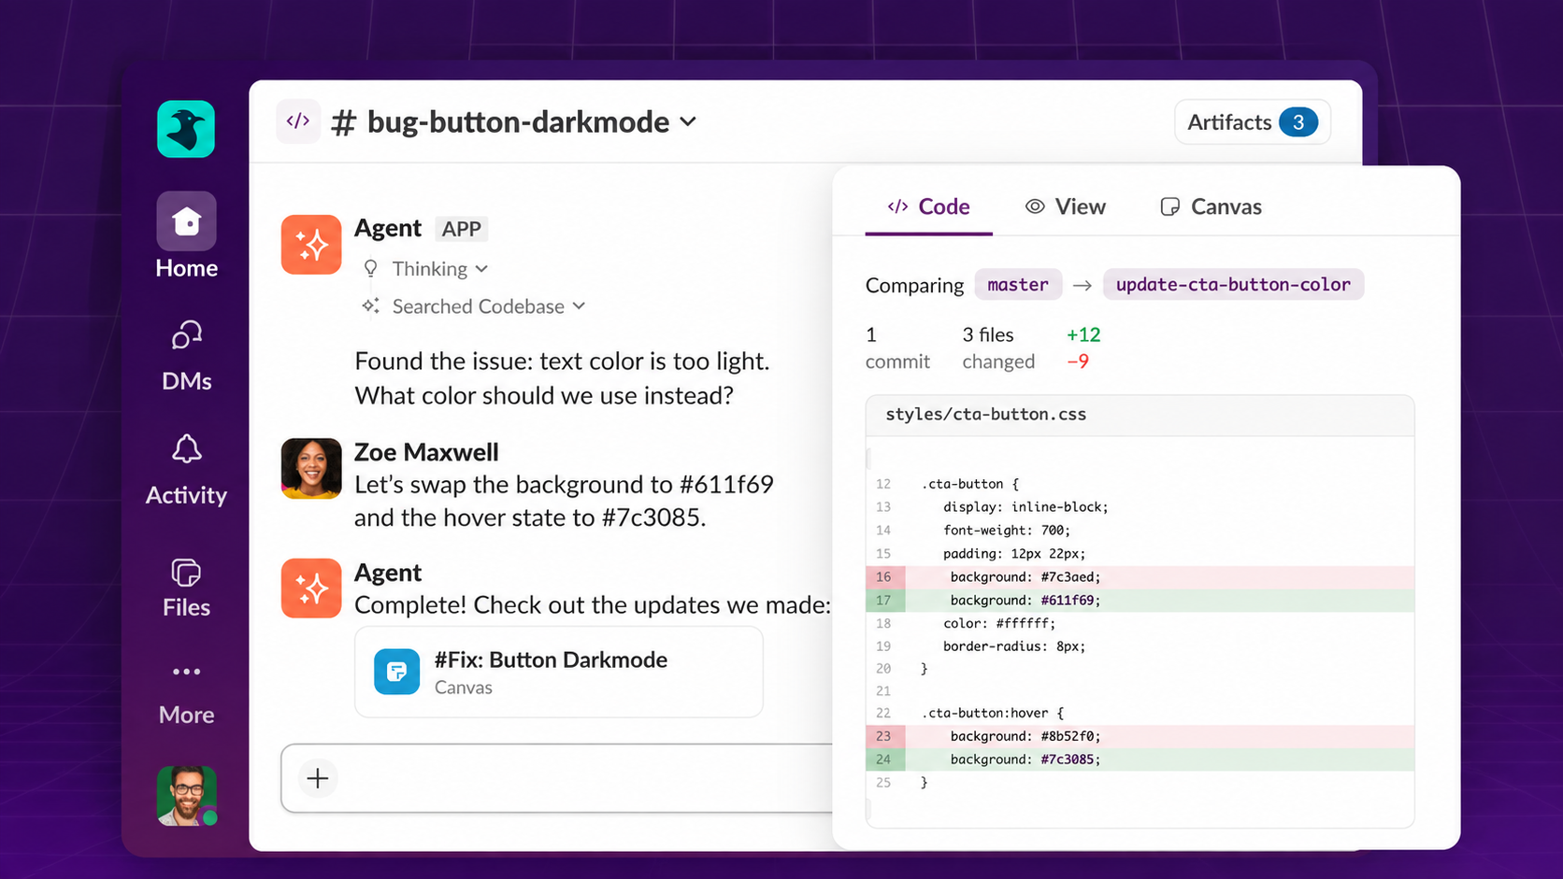Click the plus attachment icon in message box
1563x879 pixels.
318,778
